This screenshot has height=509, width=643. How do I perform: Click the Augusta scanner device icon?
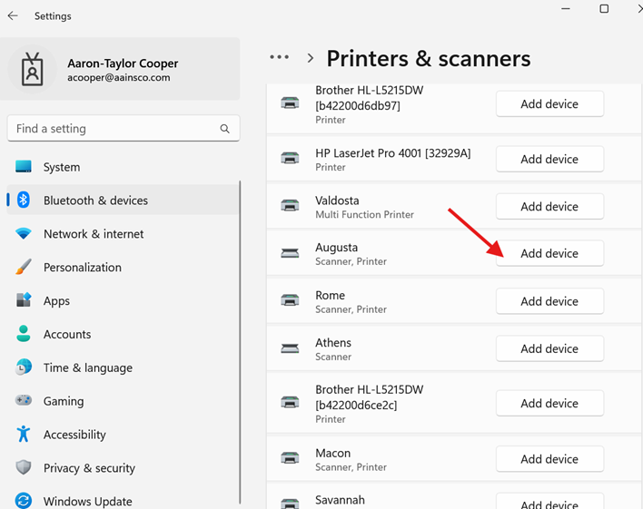(x=290, y=253)
